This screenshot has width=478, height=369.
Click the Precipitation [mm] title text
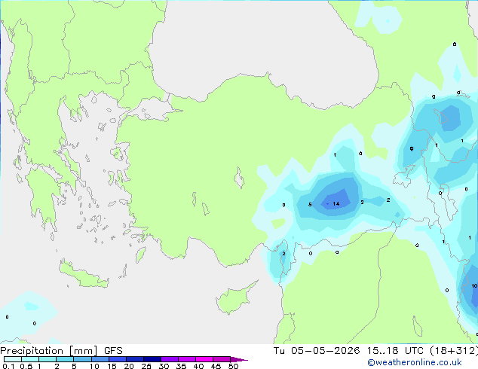[x=49, y=351]
